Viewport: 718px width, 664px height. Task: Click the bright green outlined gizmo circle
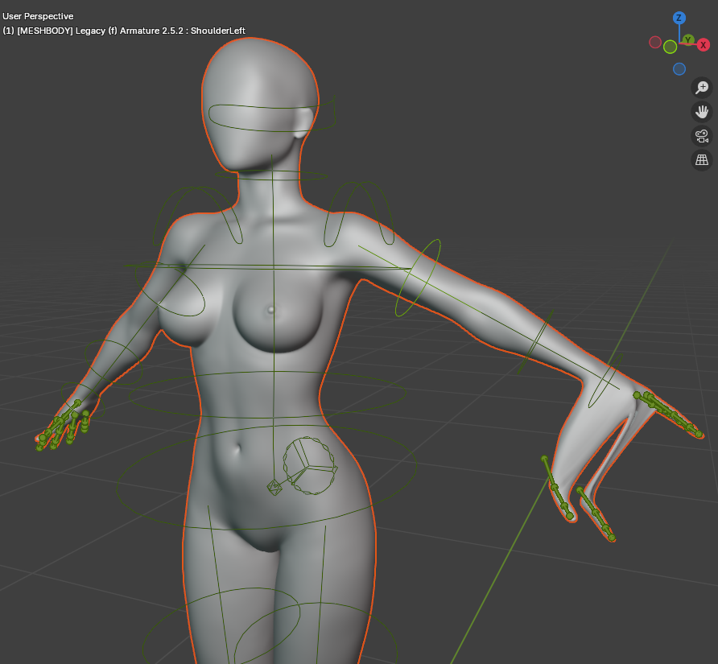pos(670,47)
